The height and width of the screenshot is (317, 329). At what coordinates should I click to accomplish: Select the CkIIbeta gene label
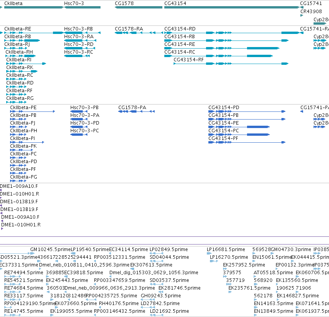[13, 3]
